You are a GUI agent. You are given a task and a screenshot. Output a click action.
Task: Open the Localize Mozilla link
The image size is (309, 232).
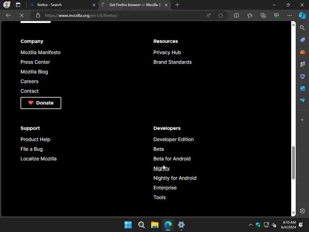(38, 159)
